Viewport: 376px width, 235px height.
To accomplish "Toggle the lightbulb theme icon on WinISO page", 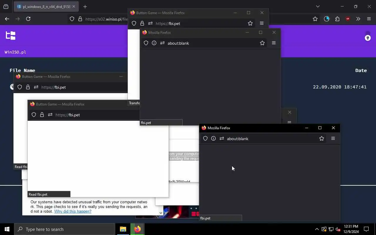I will pyautogui.click(x=367, y=38).
